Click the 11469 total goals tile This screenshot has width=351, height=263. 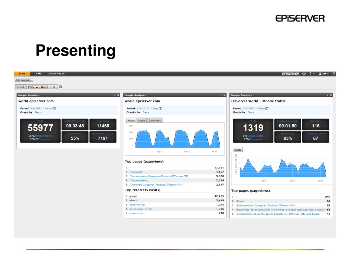tap(103, 125)
